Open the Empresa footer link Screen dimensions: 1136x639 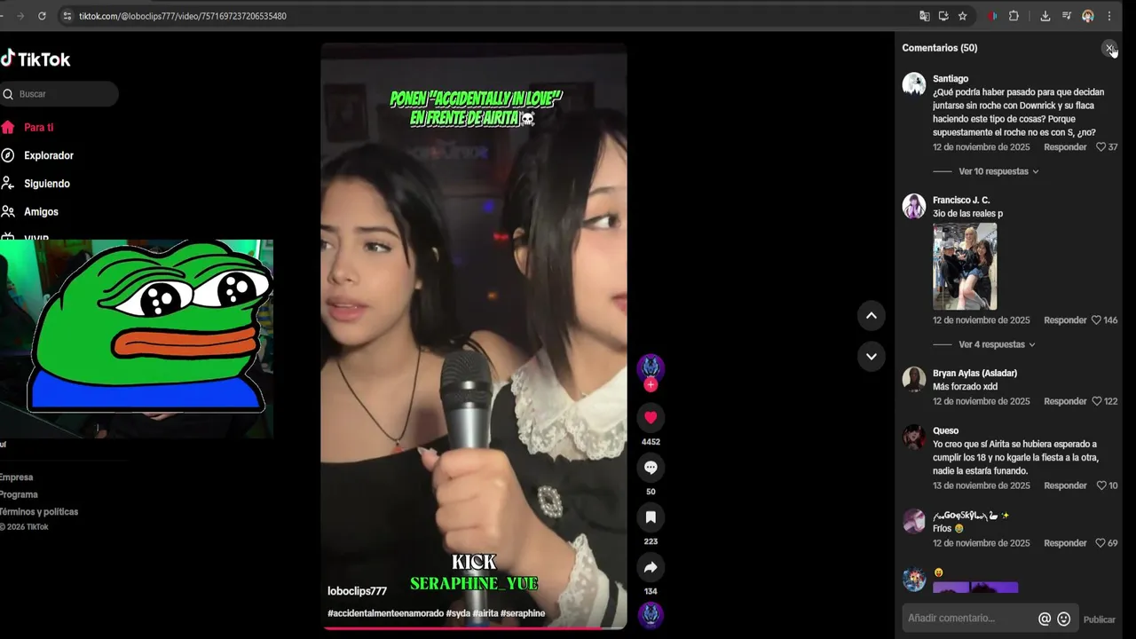[16, 477]
